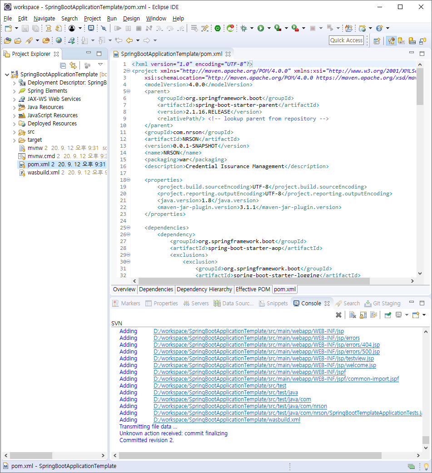432x473 pixels.
Task: Click the editor horizontal scrollbar thumb
Action: [254, 281]
